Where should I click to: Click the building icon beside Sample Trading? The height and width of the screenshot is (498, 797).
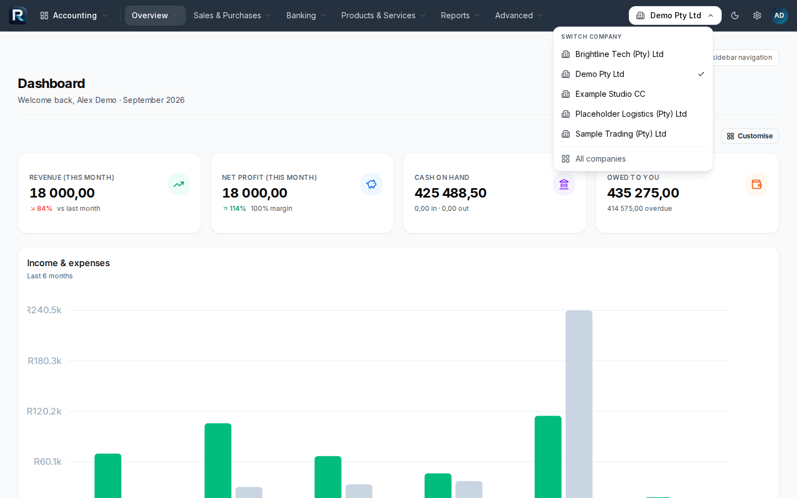click(566, 134)
